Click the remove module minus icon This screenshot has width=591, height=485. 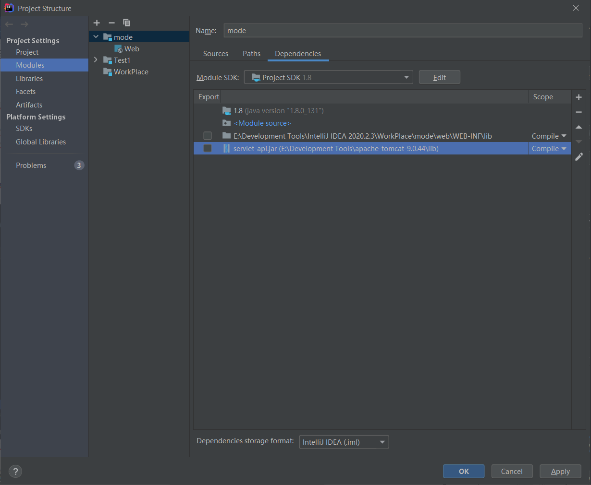pyautogui.click(x=111, y=23)
